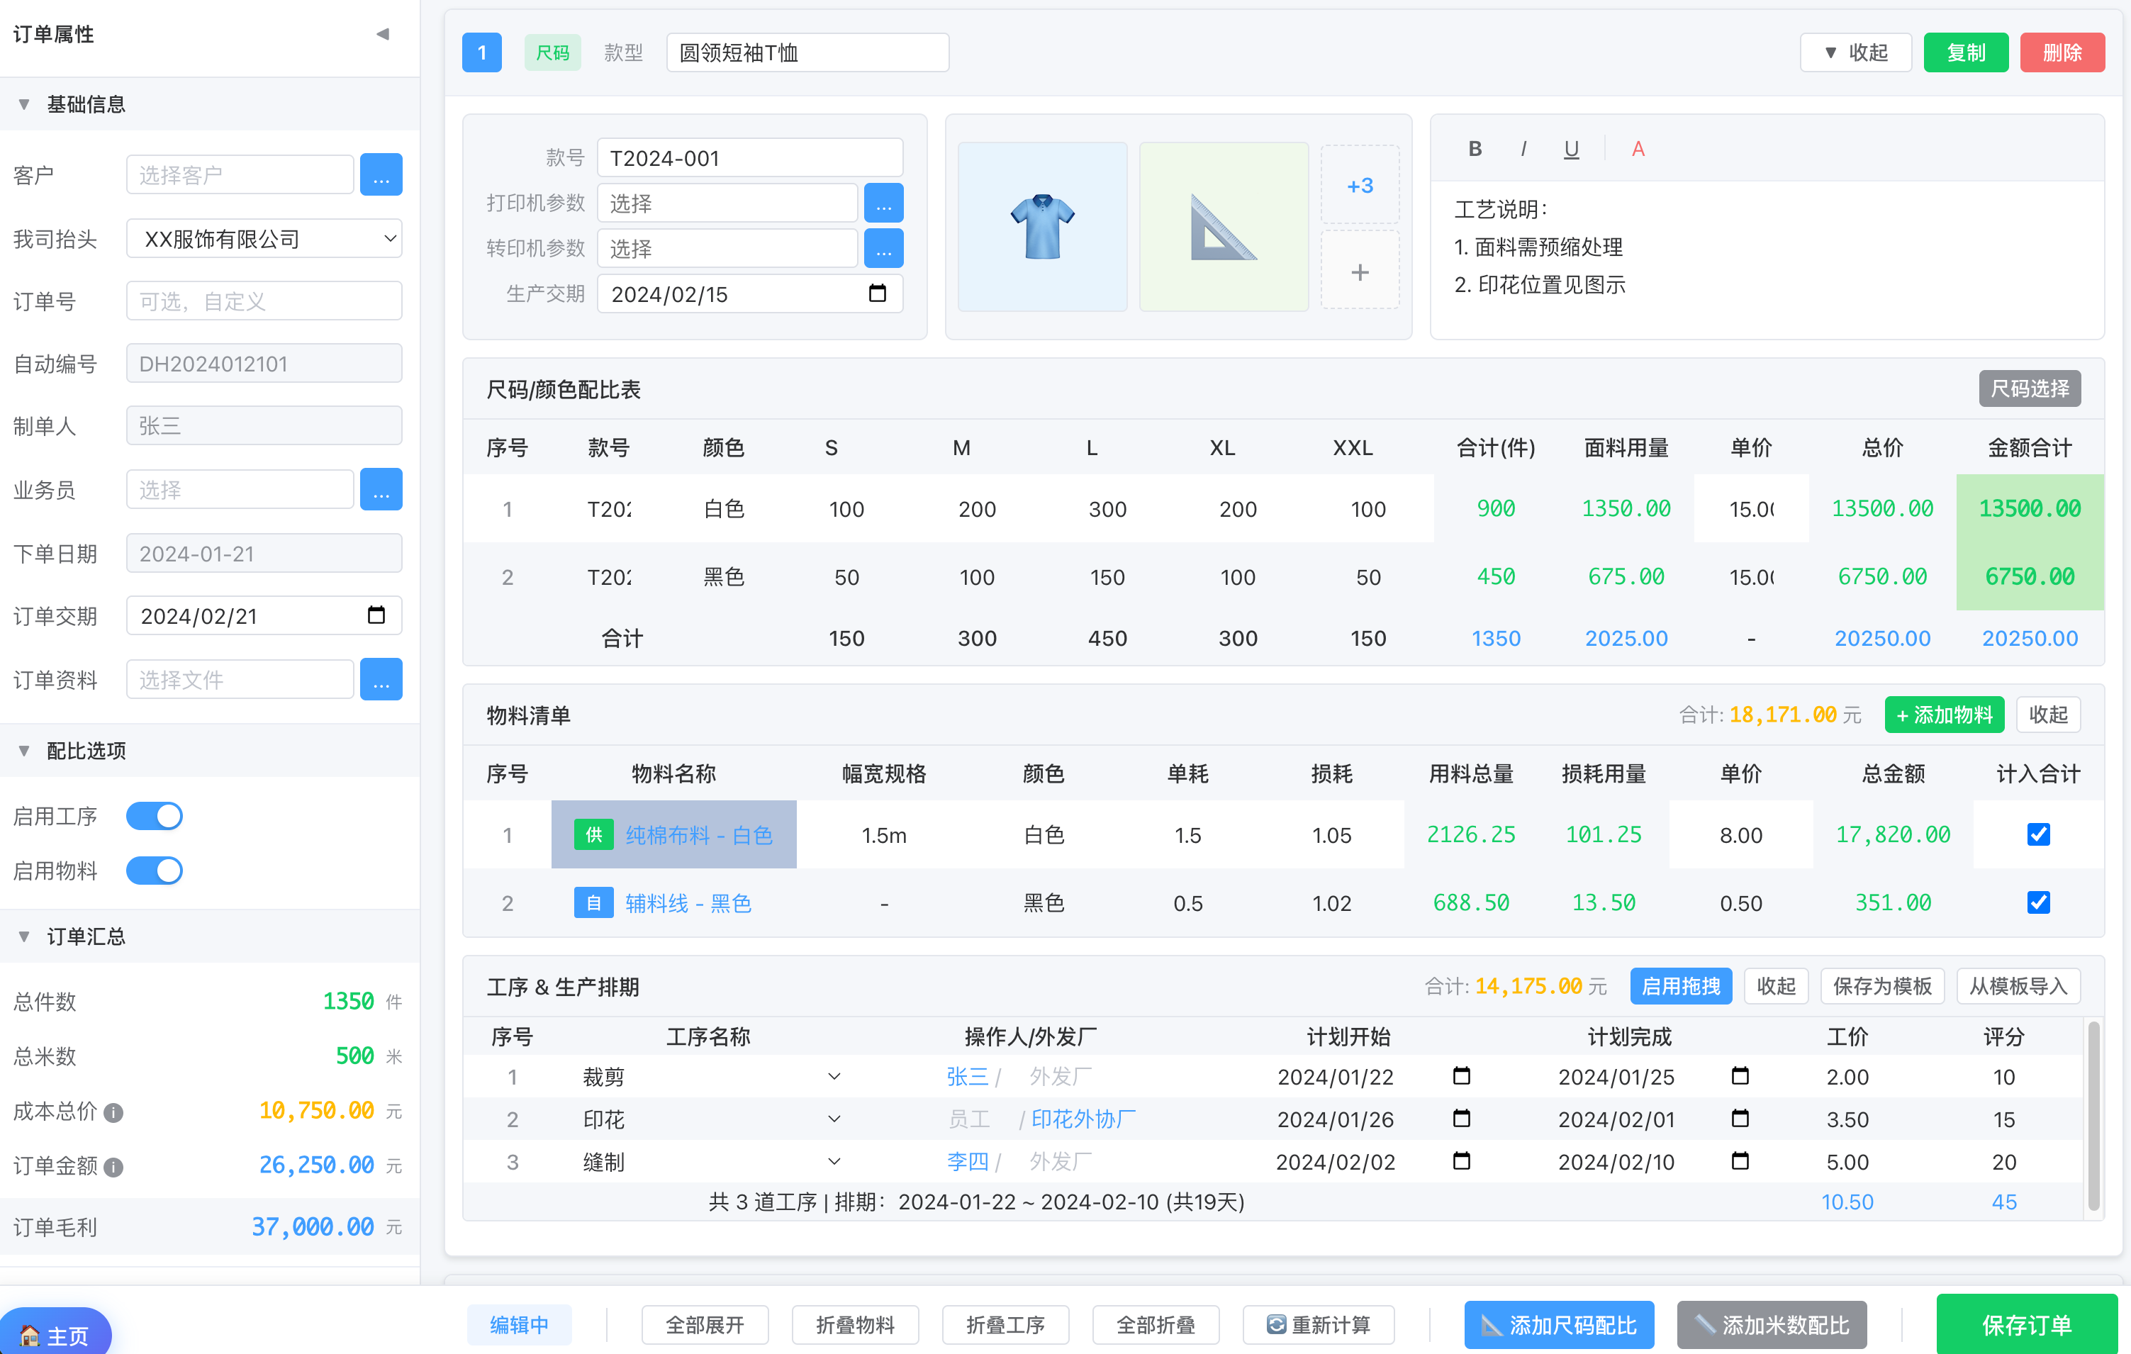Viewport: 2131px width, 1354px height.
Task: Click the 保存订单 button
Action: click(x=2027, y=1325)
